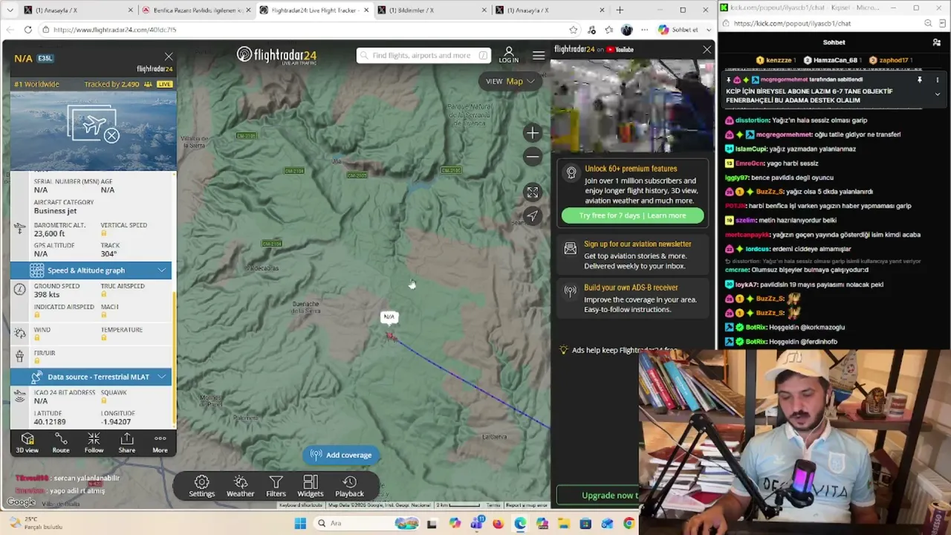Open the browser tab search chevron

[x=11, y=10]
